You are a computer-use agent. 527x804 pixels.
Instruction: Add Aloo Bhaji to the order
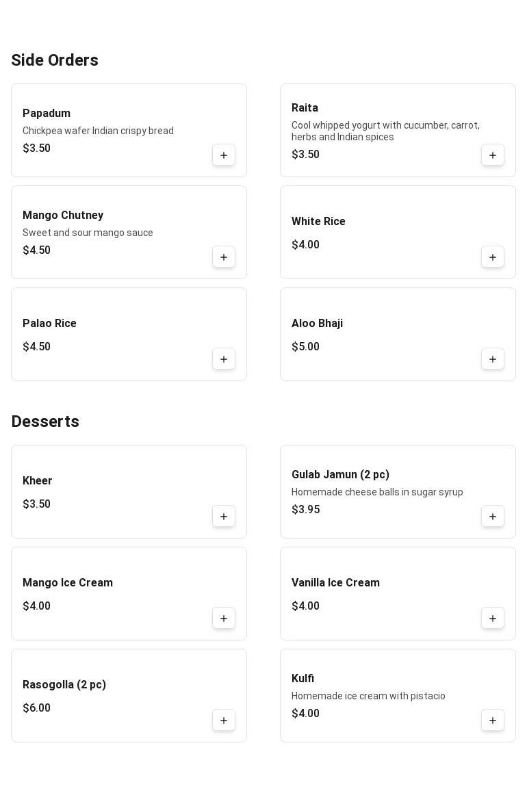tap(493, 359)
